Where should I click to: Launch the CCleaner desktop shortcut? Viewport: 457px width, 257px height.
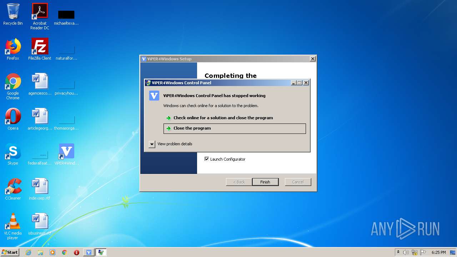click(13, 189)
